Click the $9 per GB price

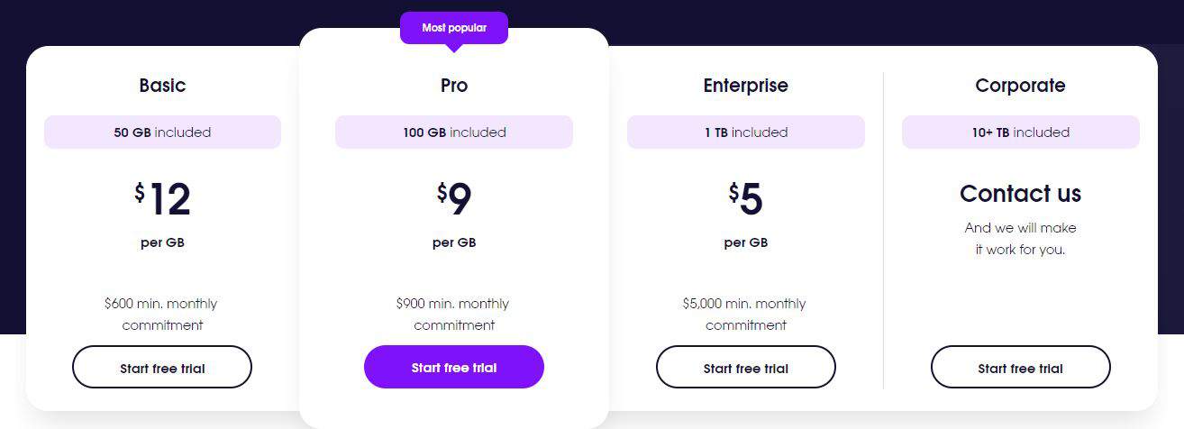[x=454, y=214]
